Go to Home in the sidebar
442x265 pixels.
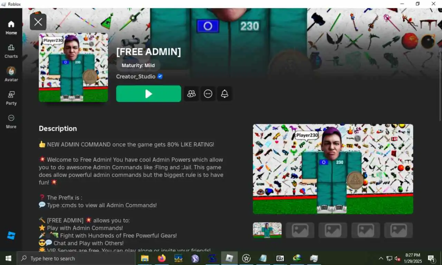[11, 28]
